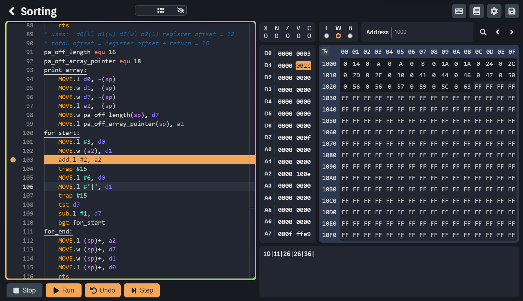523x301 pixels.
Task: Go back using the arrow beside Sorting
Action: [12, 11]
